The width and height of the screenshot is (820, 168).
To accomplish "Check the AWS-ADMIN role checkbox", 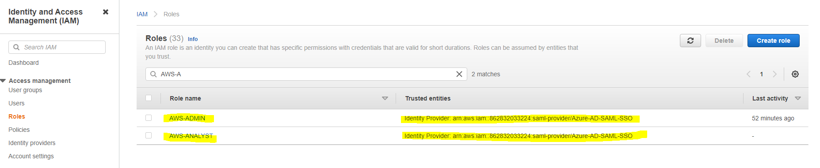I will (149, 118).
